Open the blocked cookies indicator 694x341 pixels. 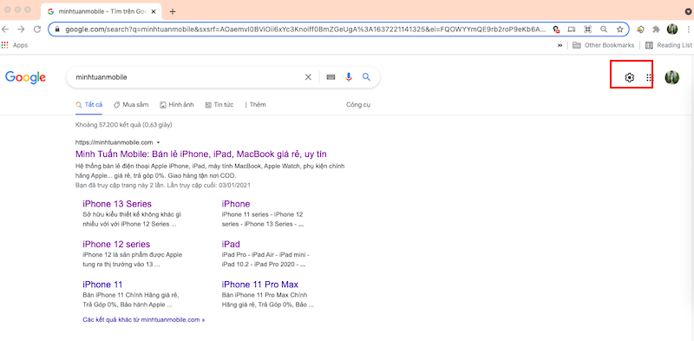[x=556, y=30]
